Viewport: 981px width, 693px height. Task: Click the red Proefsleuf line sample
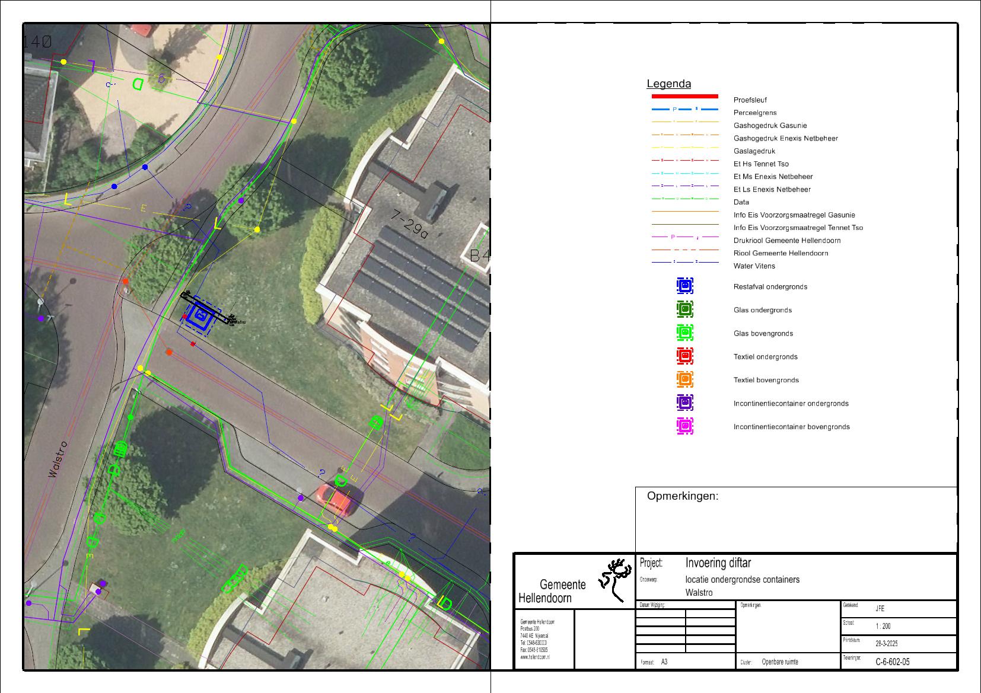[x=684, y=96]
